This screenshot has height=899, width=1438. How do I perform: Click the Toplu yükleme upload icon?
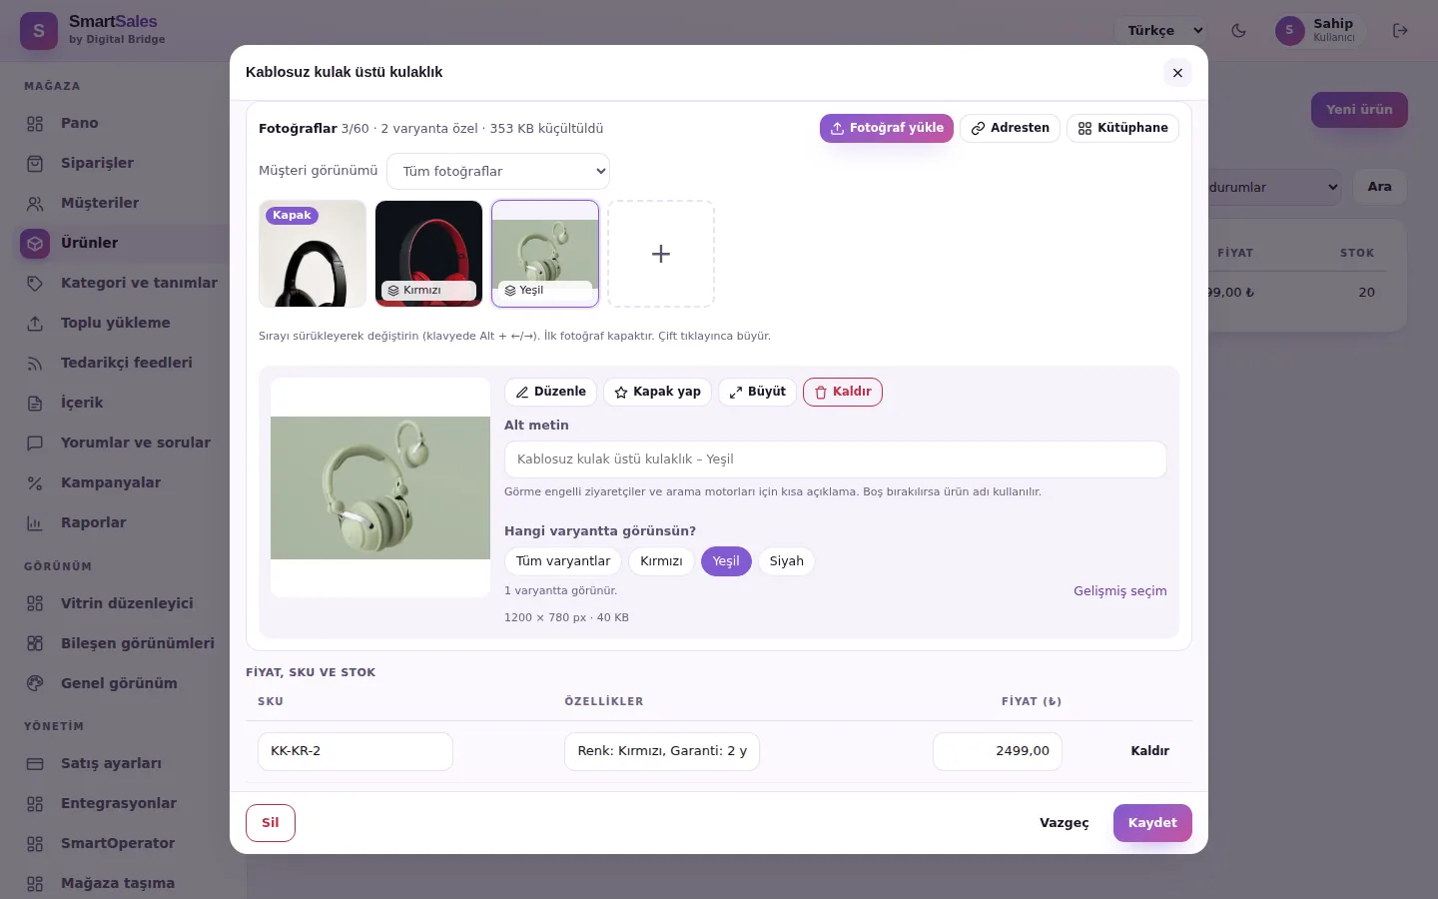point(35,324)
